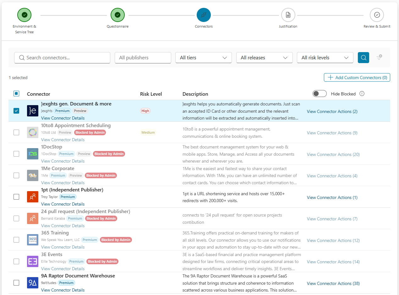Click the Environment & Service Tree step icon
The height and width of the screenshot is (295, 399).
[x=25, y=15]
